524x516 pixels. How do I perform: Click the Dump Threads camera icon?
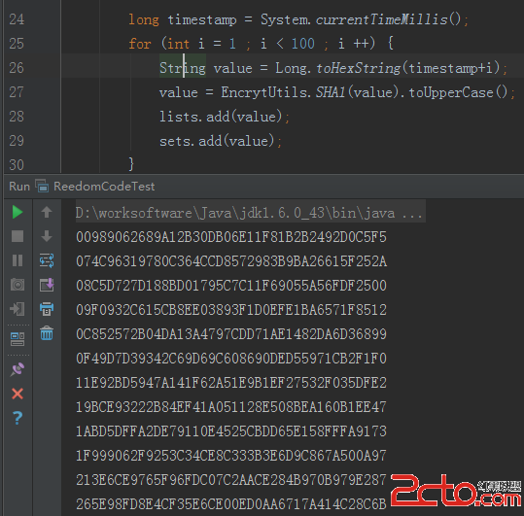tap(17, 285)
